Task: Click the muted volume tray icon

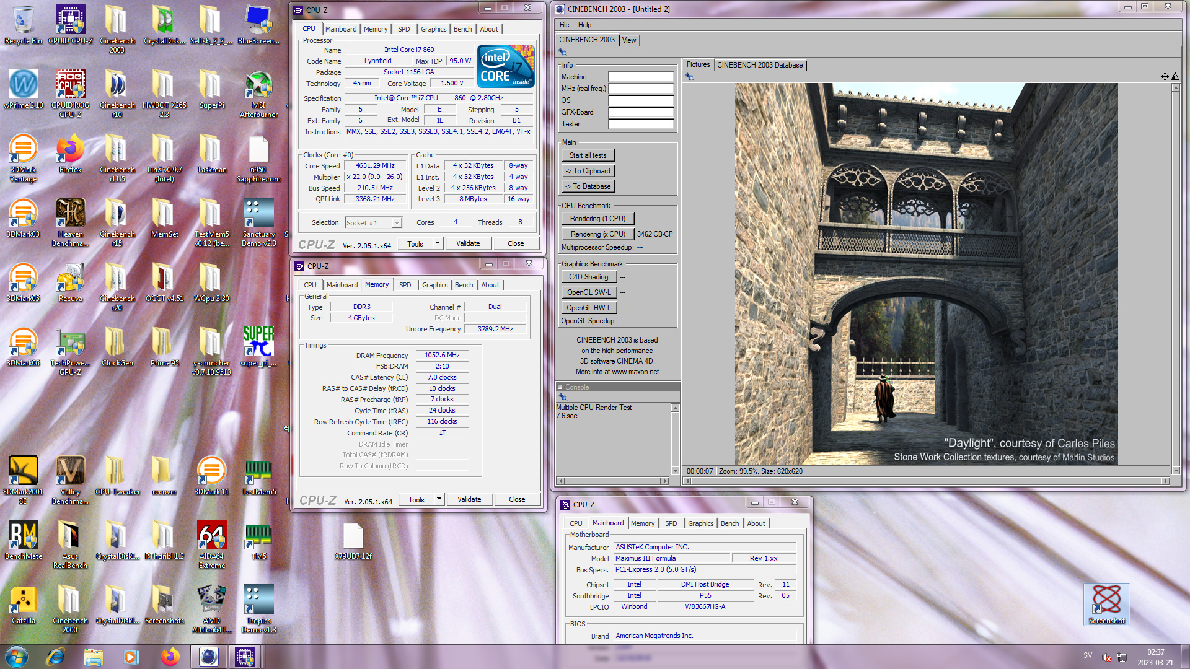Action: click(x=1106, y=657)
